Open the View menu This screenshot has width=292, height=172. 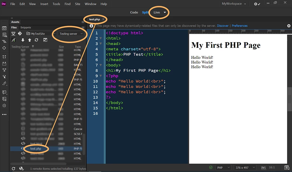(32, 4)
